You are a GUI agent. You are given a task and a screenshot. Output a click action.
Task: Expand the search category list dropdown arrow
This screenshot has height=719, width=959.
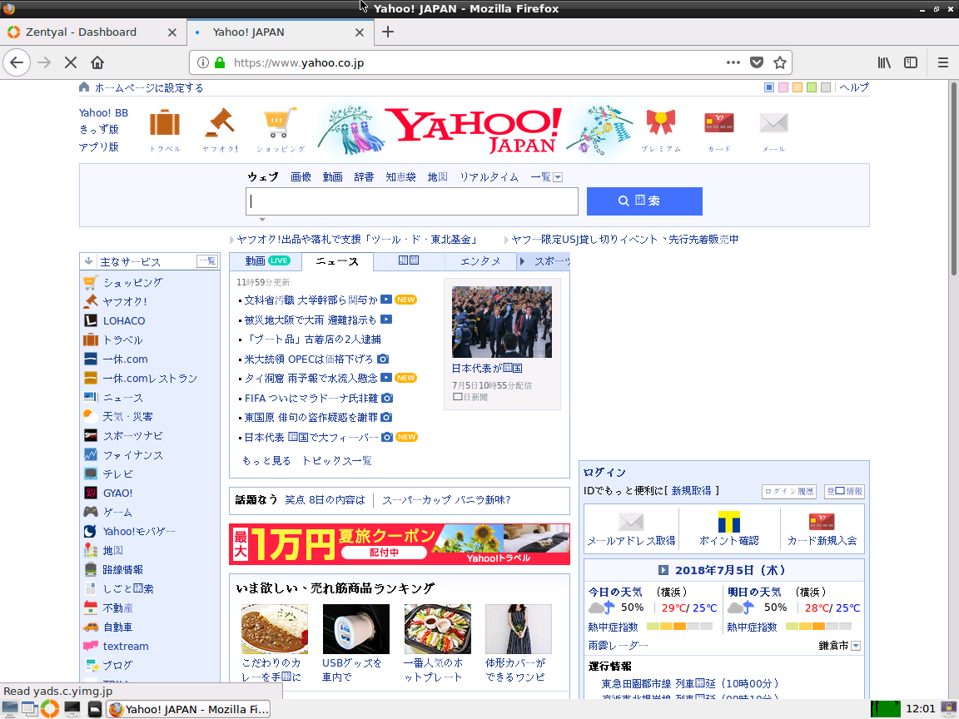[x=557, y=177]
